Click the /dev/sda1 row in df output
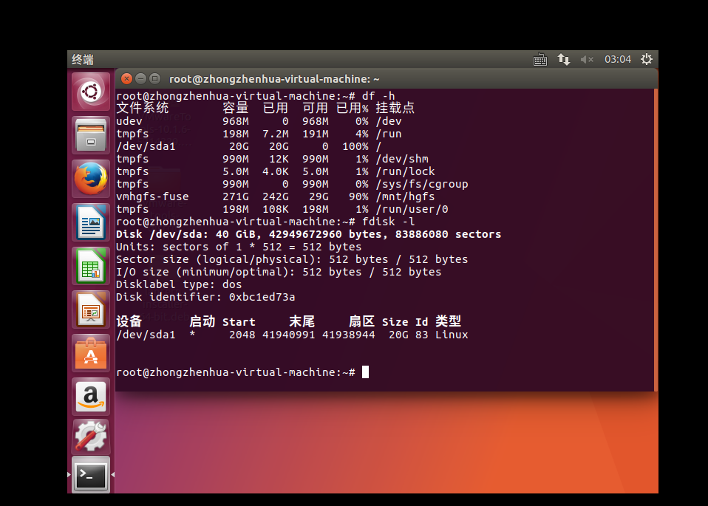Viewport: 708px width, 506px height. click(249, 146)
